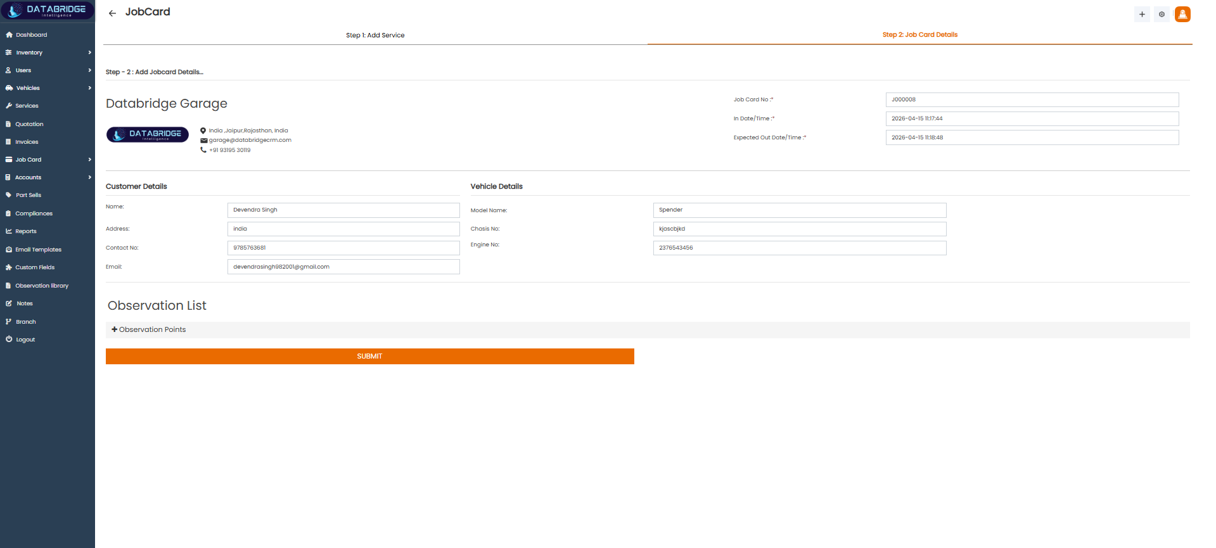The width and height of the screenshot is (1216, 548).
Task: Open Dashboard from the sidebar
Action: (32, 35)
